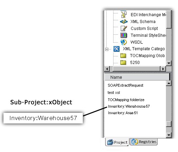
Task: Click the XML Template Category X icon
Action: [117, 49]
